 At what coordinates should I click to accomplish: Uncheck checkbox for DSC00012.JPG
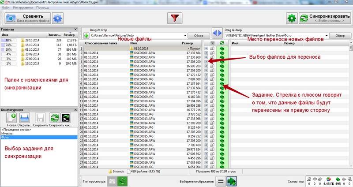[206, 114]
